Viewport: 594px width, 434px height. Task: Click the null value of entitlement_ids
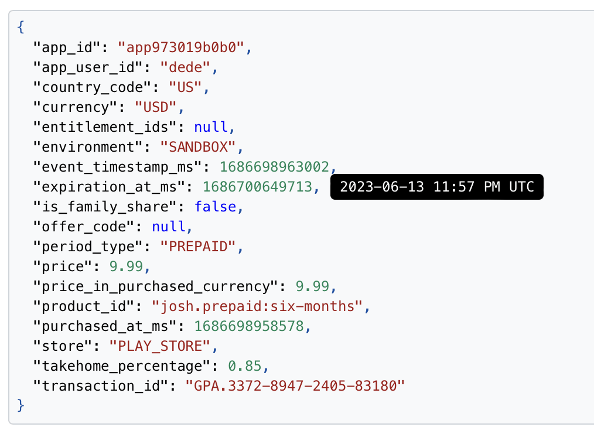[211, 127]
